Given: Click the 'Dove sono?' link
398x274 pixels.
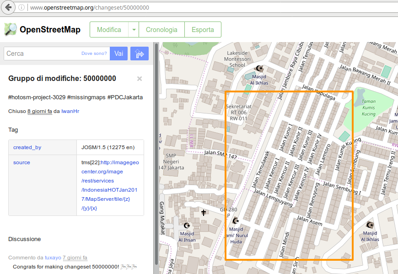Looking at the screenshot, I should 94,54.
